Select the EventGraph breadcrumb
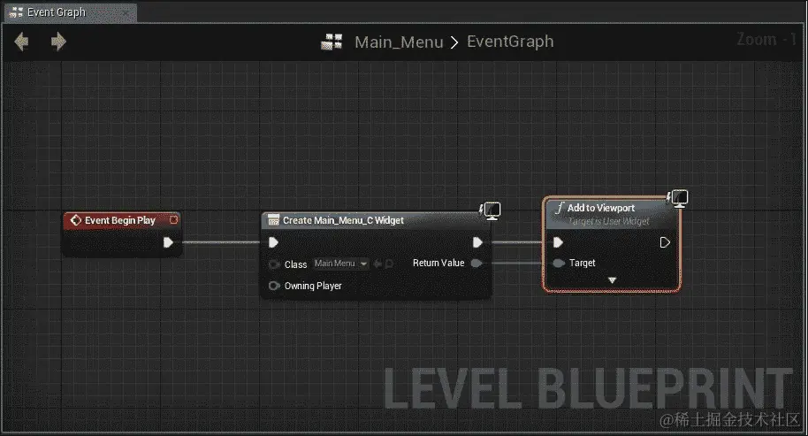Image resolution: width=808 pixels, height=436 pixels. tap(510, 42)
